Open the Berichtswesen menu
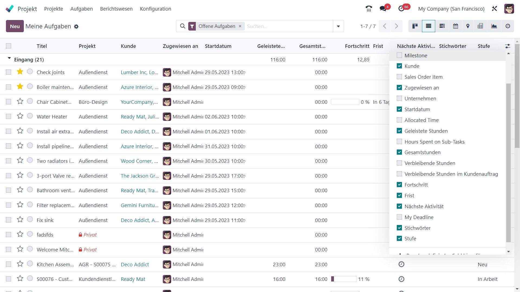This screenshot has width=520, height=292. [116, 9]
